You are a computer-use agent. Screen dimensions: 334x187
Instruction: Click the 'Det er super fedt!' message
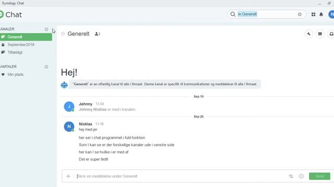coord(93,159)
